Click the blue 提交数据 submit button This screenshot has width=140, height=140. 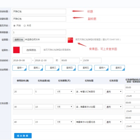(x=23, y=136)
